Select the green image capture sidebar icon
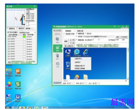The image size is (139, 110). [x=57, y=48]
